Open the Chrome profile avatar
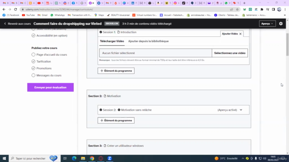 (279, 9)
